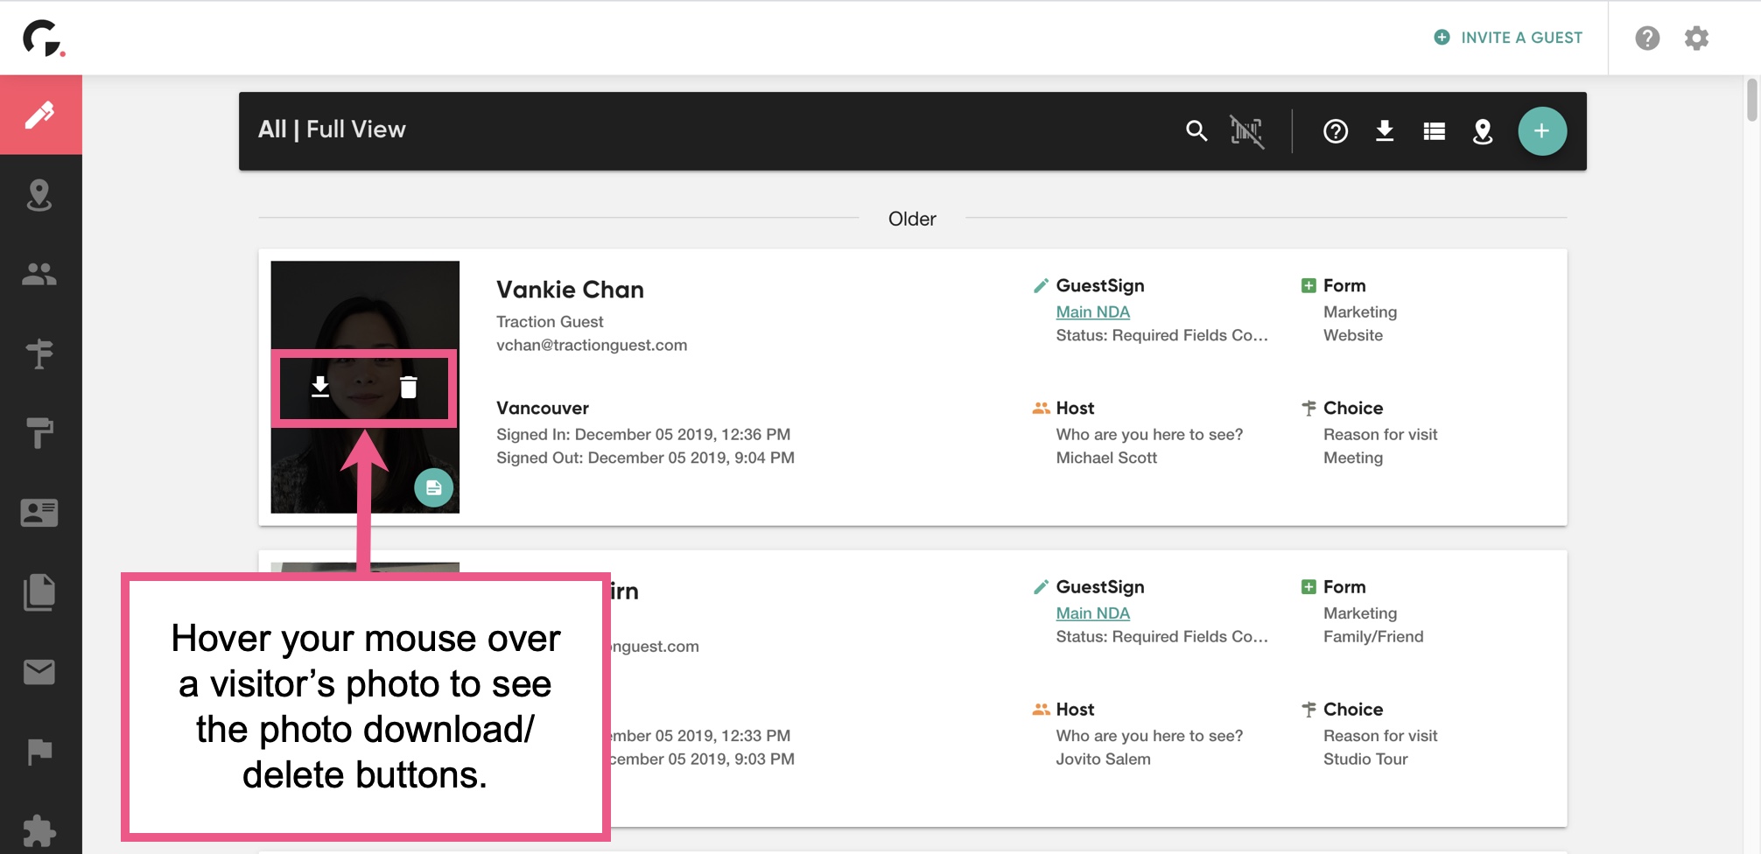Open the Hosts people icon in sidebar
The height and width of the screenshot is (854, 1761).
click(39, 275)
